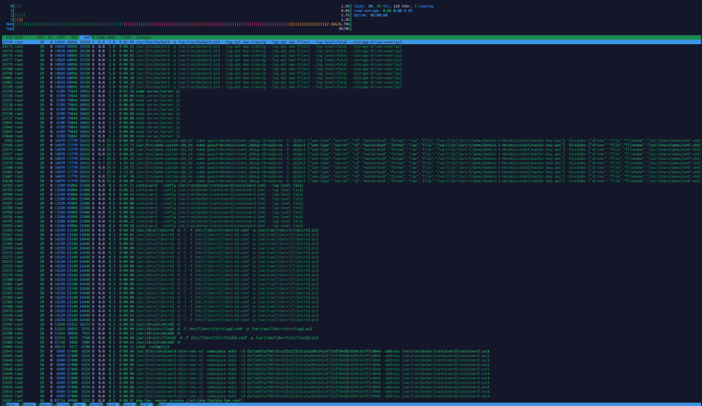The height and width of the screenshot is (406, 702).
Task: Click F3 Search in the function bar
Action: (44, 404)
